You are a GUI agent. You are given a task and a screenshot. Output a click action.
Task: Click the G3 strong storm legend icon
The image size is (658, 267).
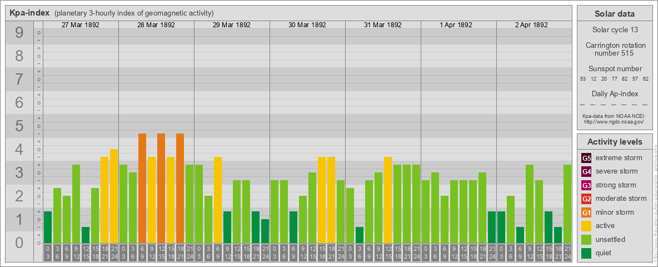coord(586,185)
